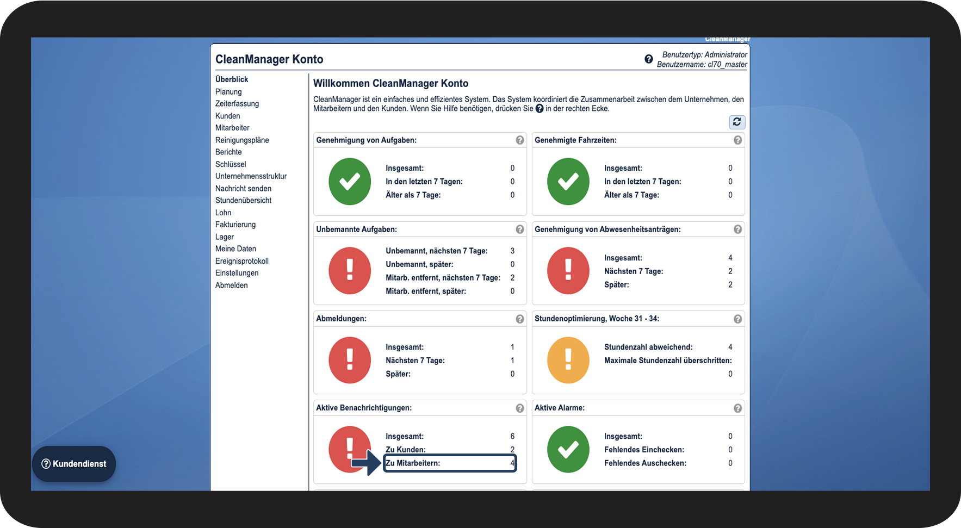Click green checkmark in Genehmigte Fahrzeiten

tap(568, 182)
